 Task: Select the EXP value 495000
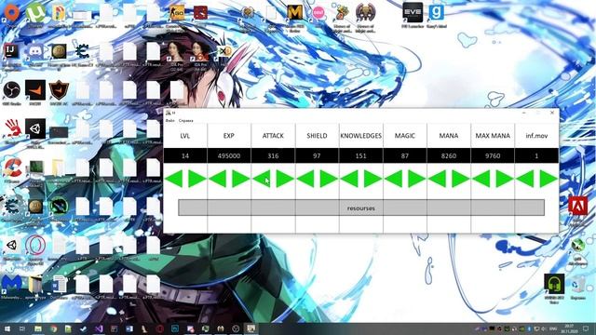(x=229, y=155)
